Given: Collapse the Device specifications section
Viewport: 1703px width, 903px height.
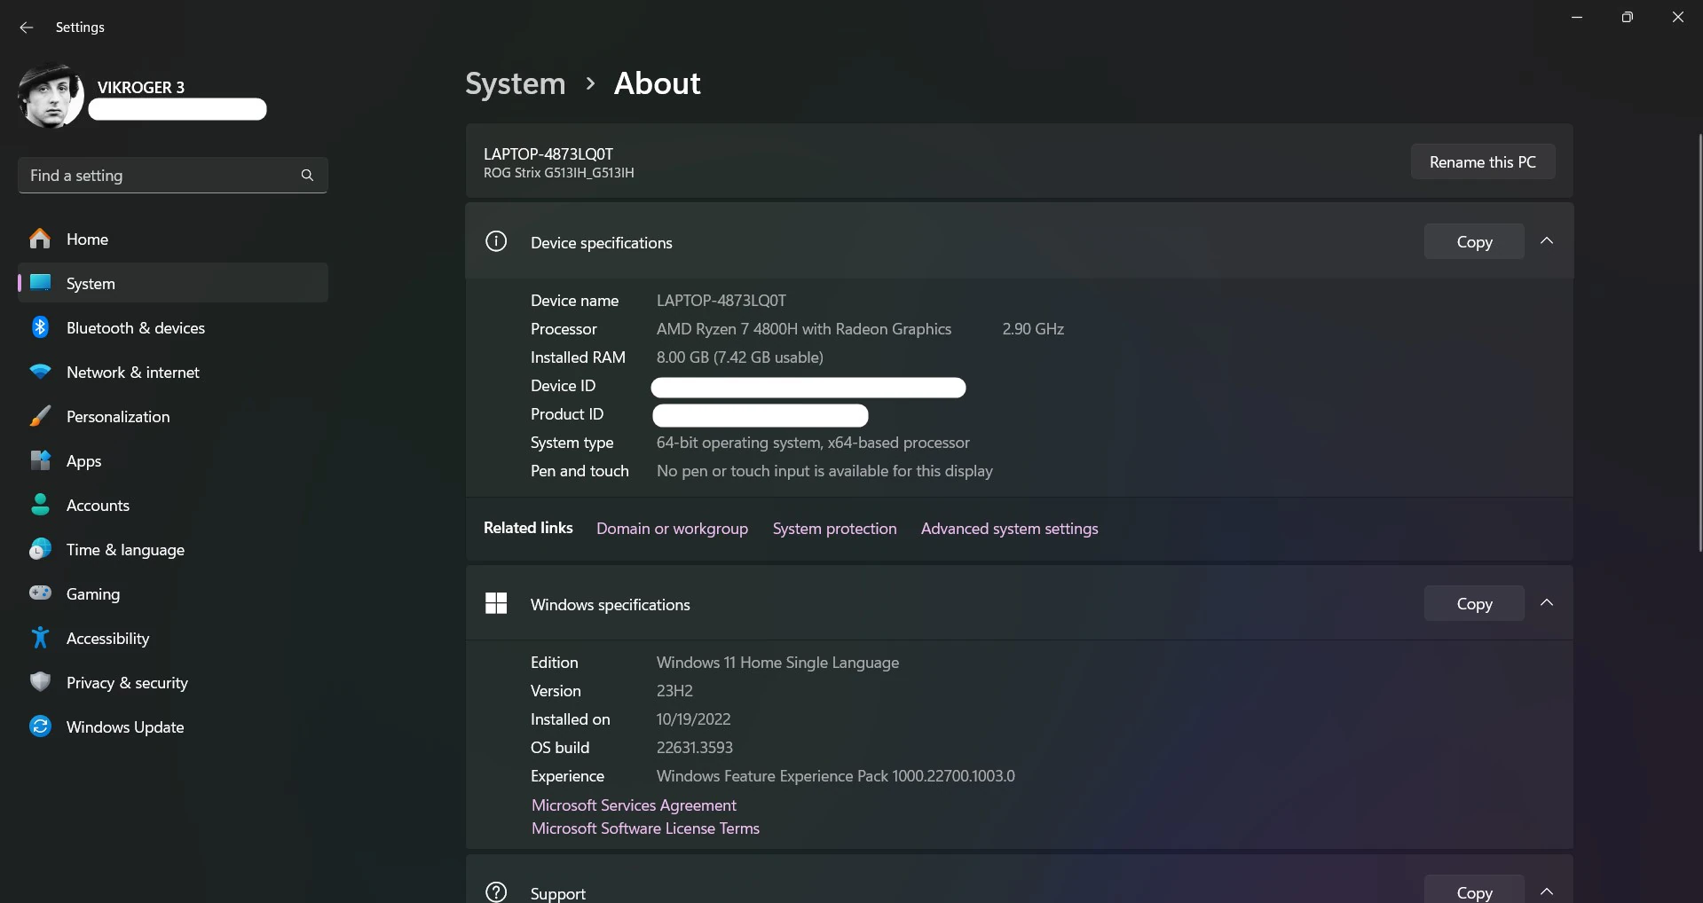Looking at the screenshot, I should coord(1547,241).
